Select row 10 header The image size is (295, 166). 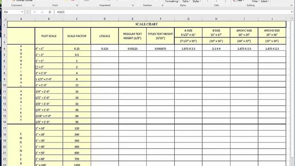click(x=5, y=85)
